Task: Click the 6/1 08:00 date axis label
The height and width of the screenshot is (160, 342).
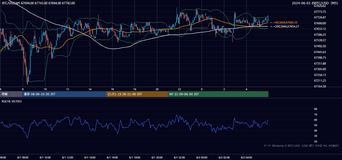Action: pyautogui.click(x=23, y=158)
